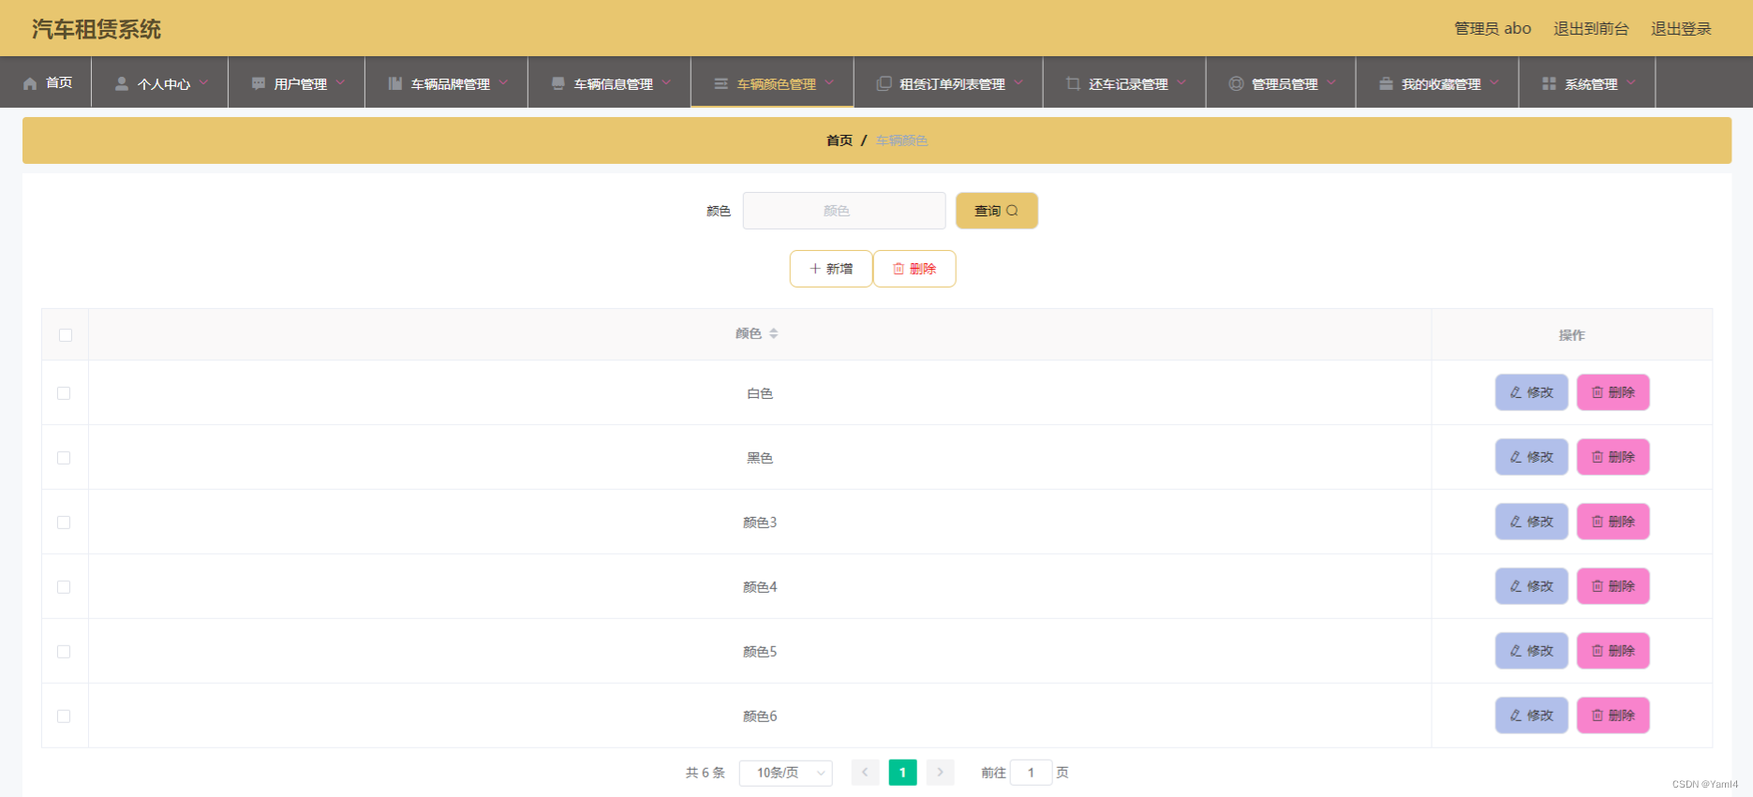1753x797 pixels.
Task: Expand the 用户管理 menu chevron
Action: click(x=340, y=82)
